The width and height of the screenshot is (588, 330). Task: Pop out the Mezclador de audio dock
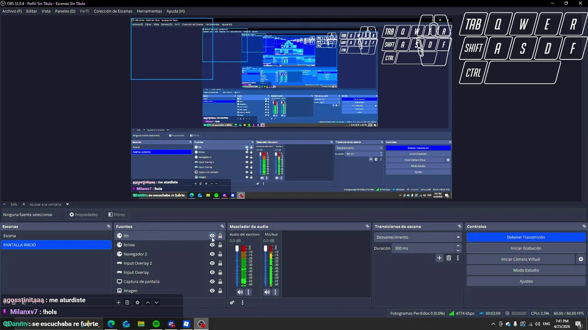[367, 226]
